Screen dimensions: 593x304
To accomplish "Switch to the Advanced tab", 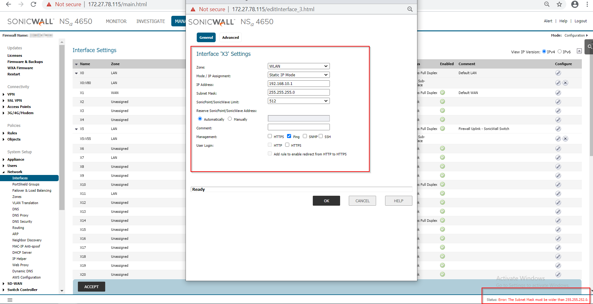I will (231, 38).
